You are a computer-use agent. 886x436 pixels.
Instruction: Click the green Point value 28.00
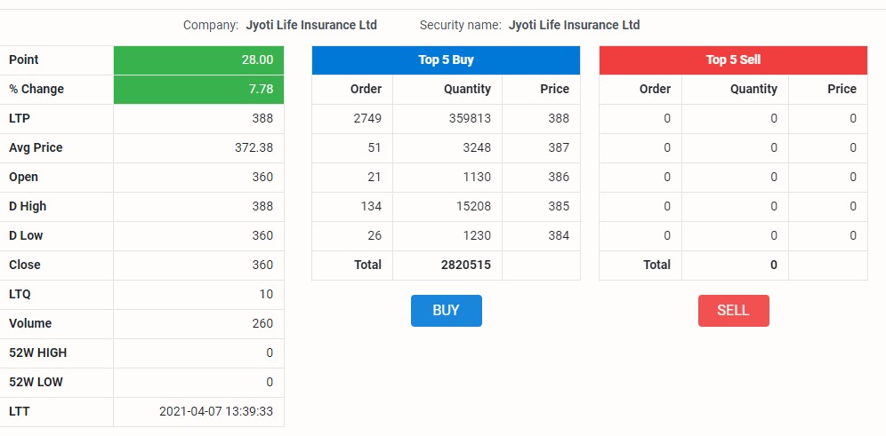tap(198, 59)
